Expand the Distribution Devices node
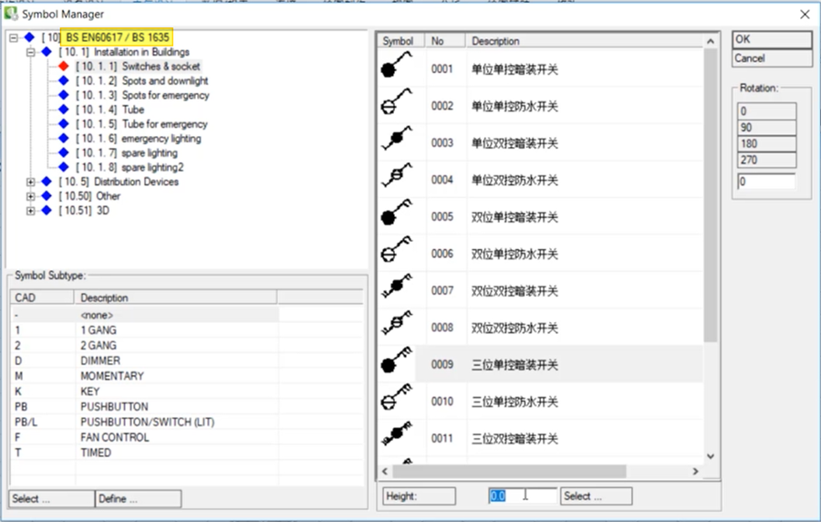The height and width of the screenshot is (522, 821). (x=30, y=182)
